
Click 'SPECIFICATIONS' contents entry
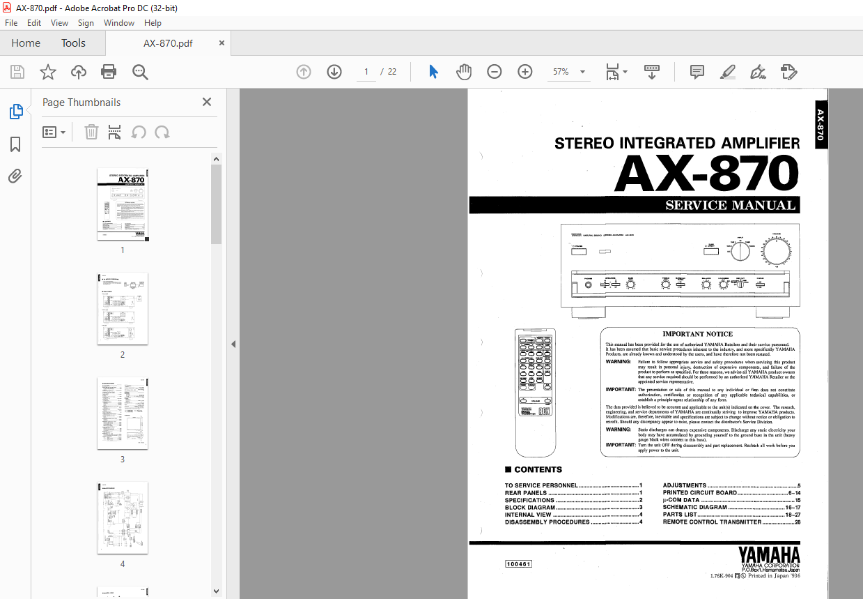pyautogui.click(x=573, y=500)
